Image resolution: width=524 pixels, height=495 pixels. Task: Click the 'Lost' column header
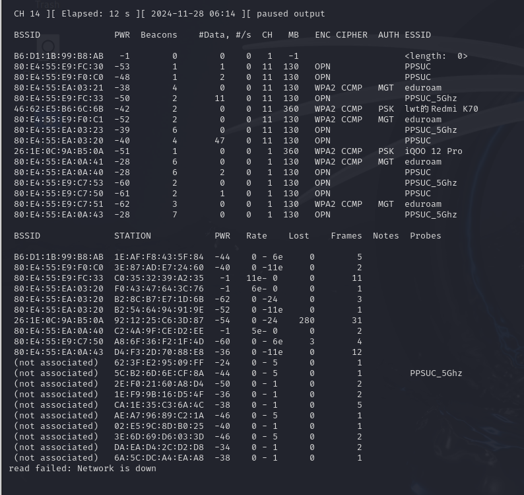299,236
